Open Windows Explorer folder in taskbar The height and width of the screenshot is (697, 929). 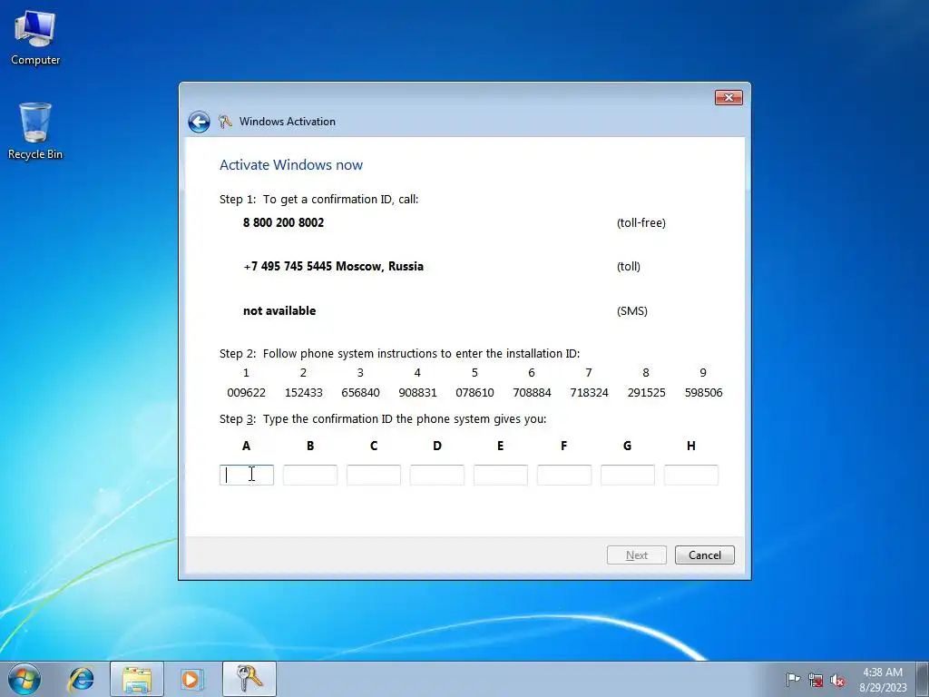pyautogui.click(x=137, y=679)
